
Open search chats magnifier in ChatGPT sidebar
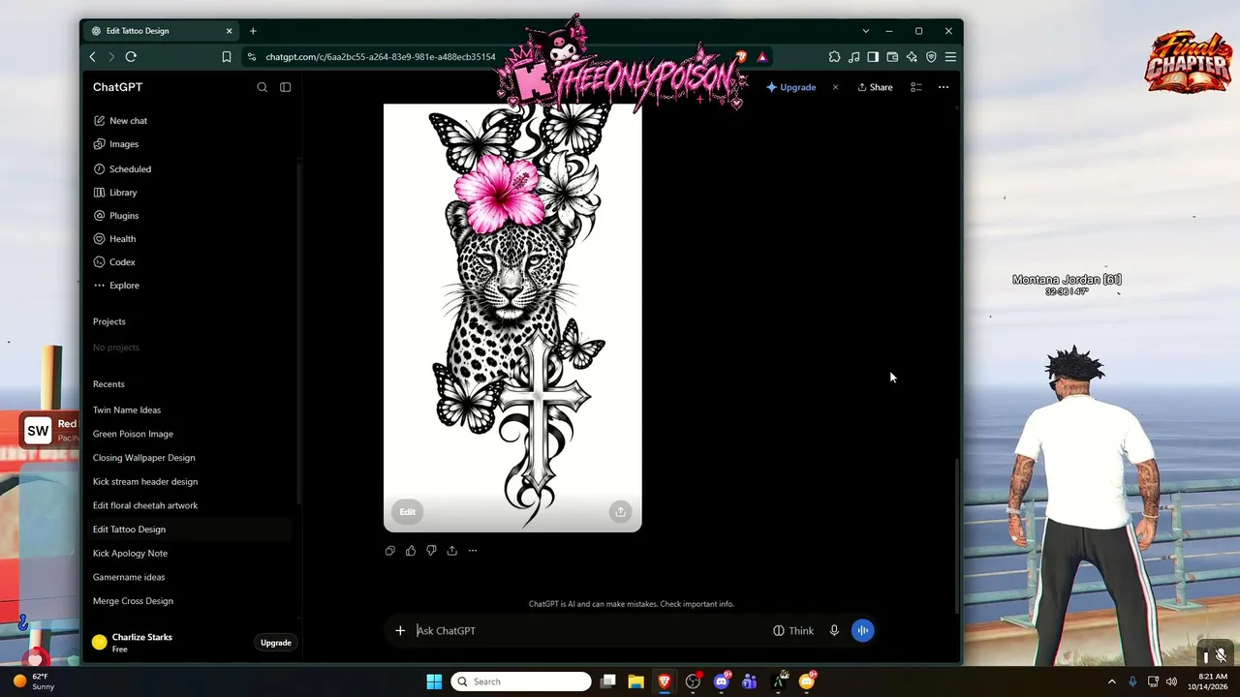pos(262,87)
